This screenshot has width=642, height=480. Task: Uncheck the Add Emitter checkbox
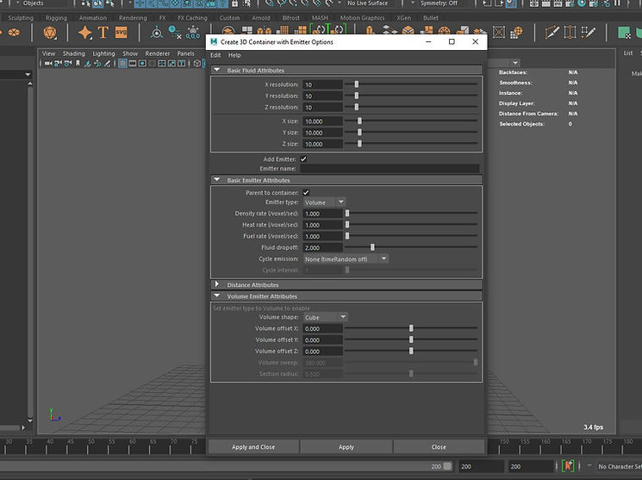[x=303, y=159]
